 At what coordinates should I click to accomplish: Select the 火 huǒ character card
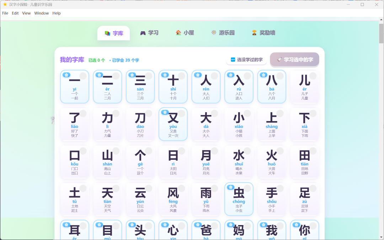tap(272, 162)
